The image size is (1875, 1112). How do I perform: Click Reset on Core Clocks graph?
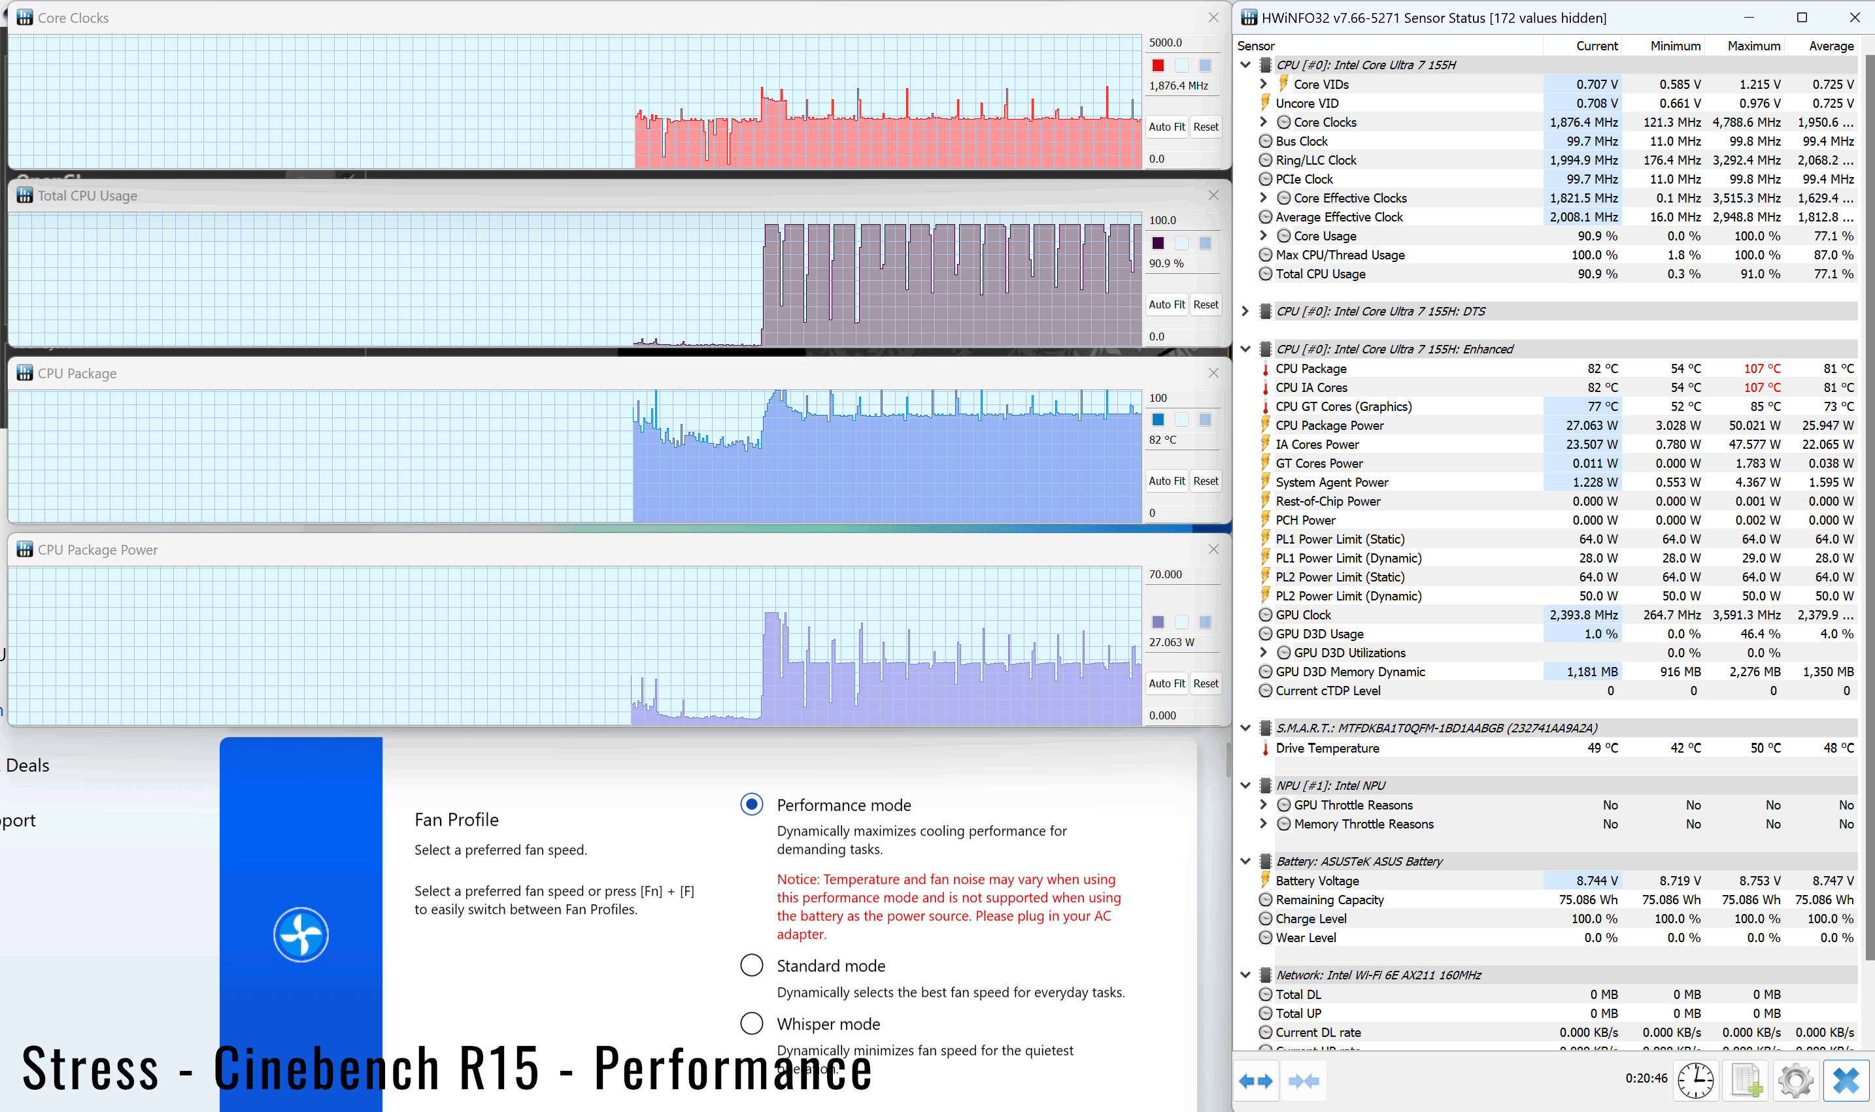tap(1206, 127)
